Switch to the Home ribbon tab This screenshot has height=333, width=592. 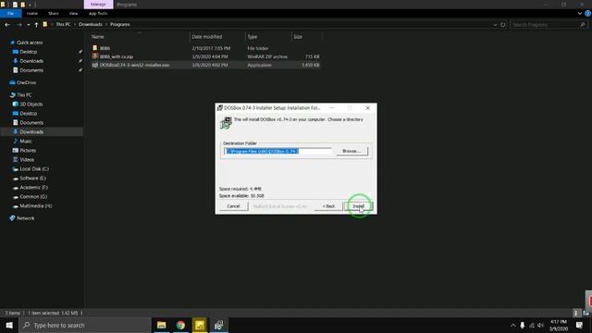point(32,13)
